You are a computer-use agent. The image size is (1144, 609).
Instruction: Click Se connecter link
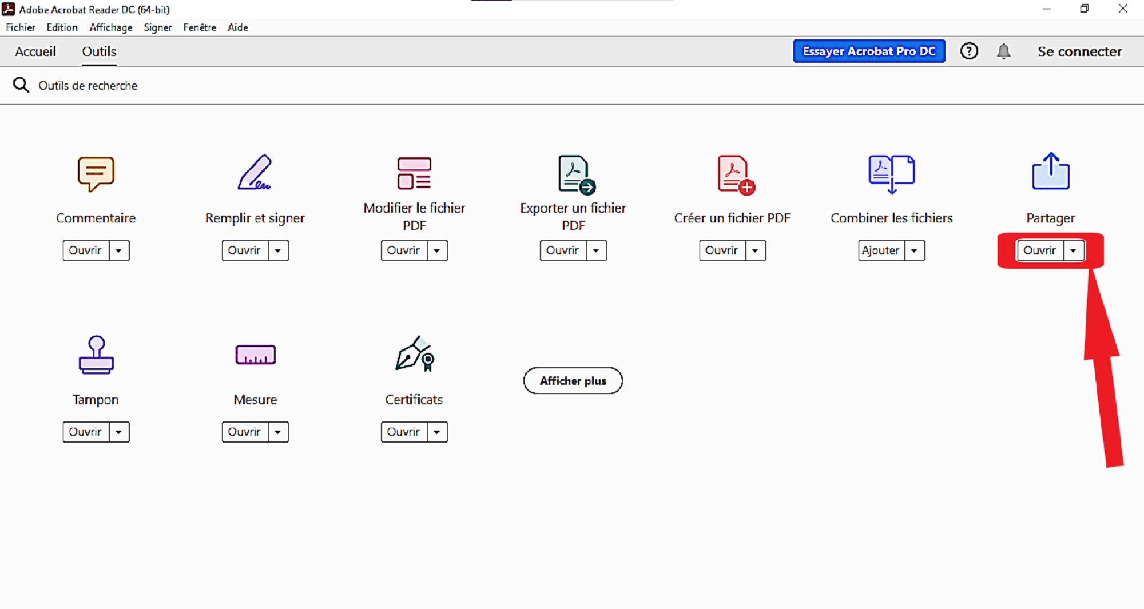tap(1079, 51)
